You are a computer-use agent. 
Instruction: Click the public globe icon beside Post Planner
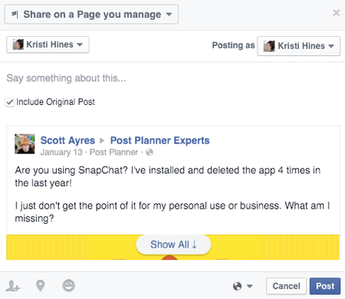click(149, 153)
